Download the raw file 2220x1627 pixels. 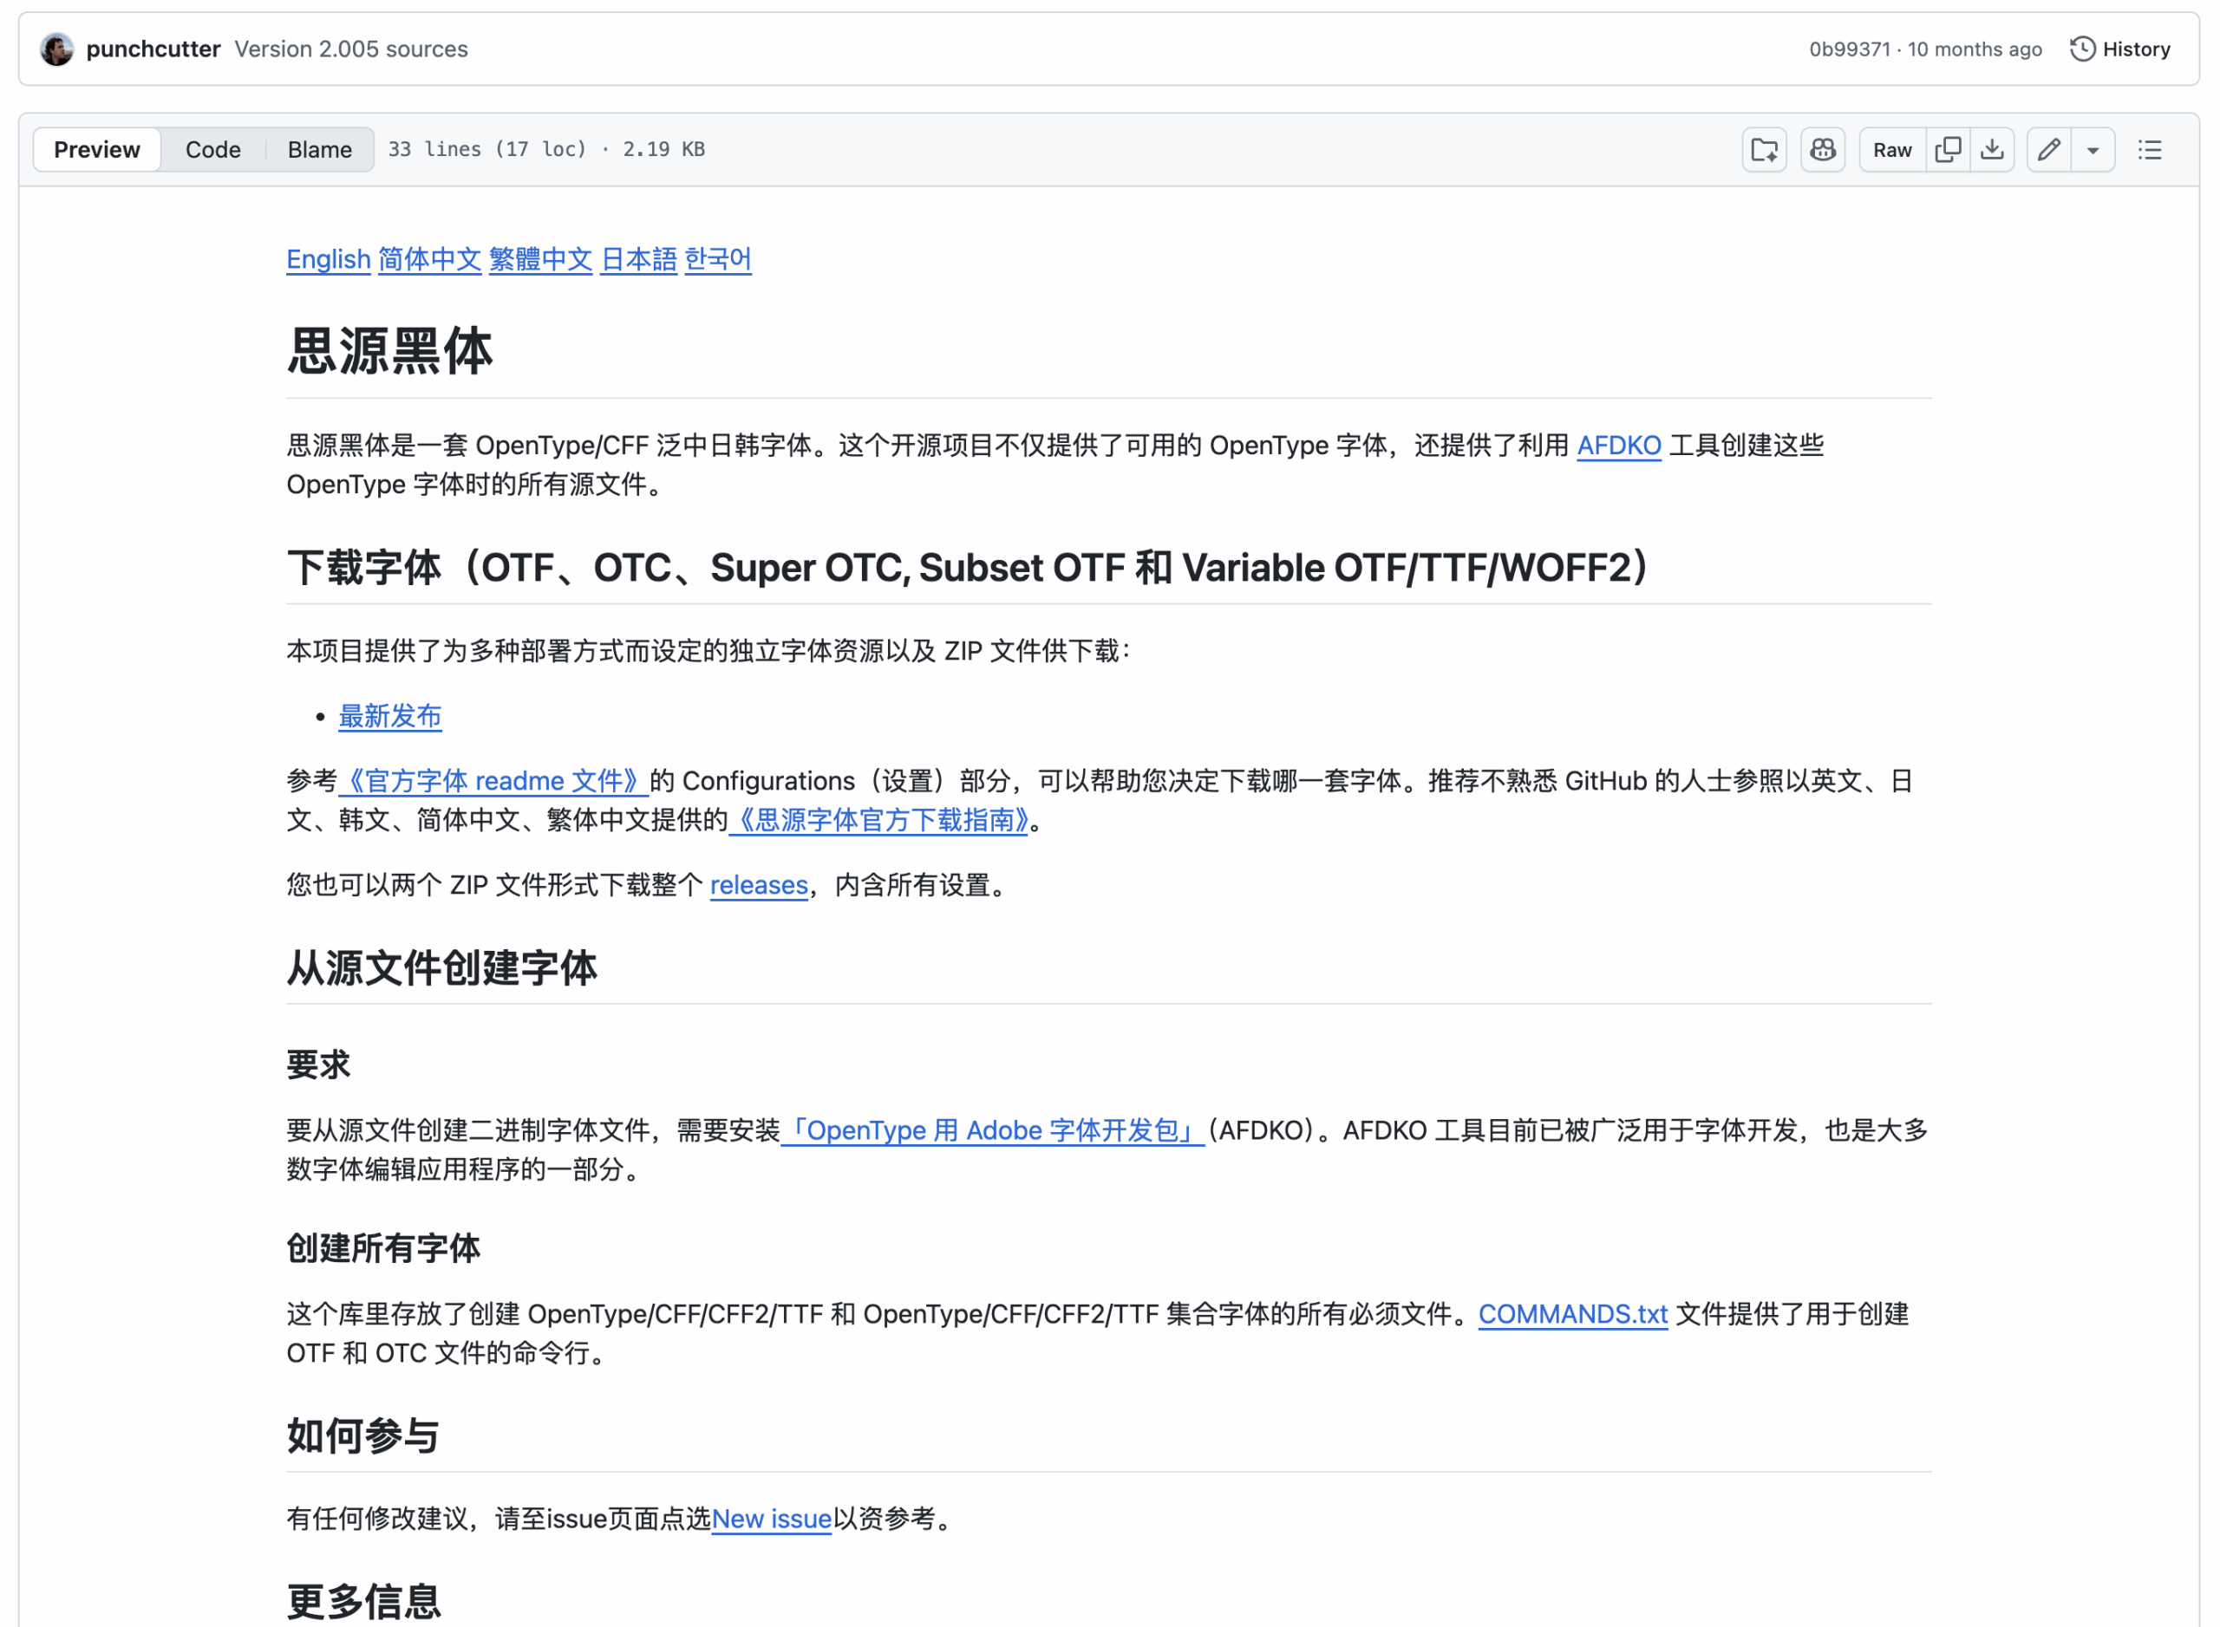click(x=1993, y=150)
